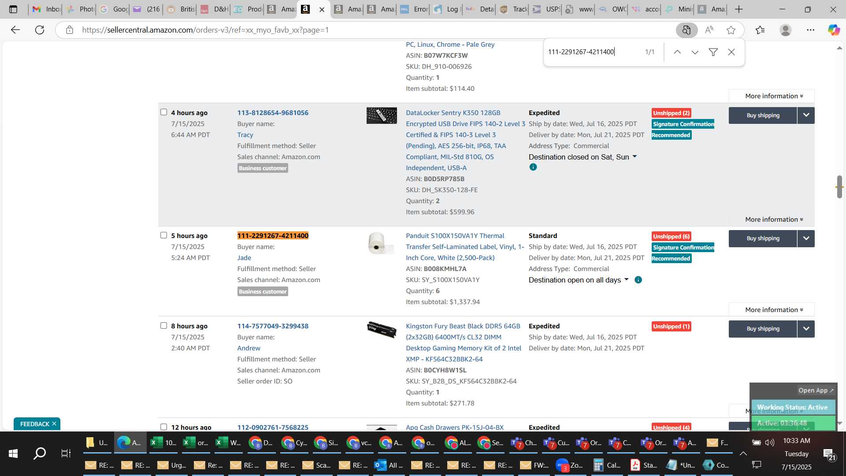This screenshot has width=846, height=476.
Task: Show hidden system tray icons chevron
Action: click(x=743, y=453)
